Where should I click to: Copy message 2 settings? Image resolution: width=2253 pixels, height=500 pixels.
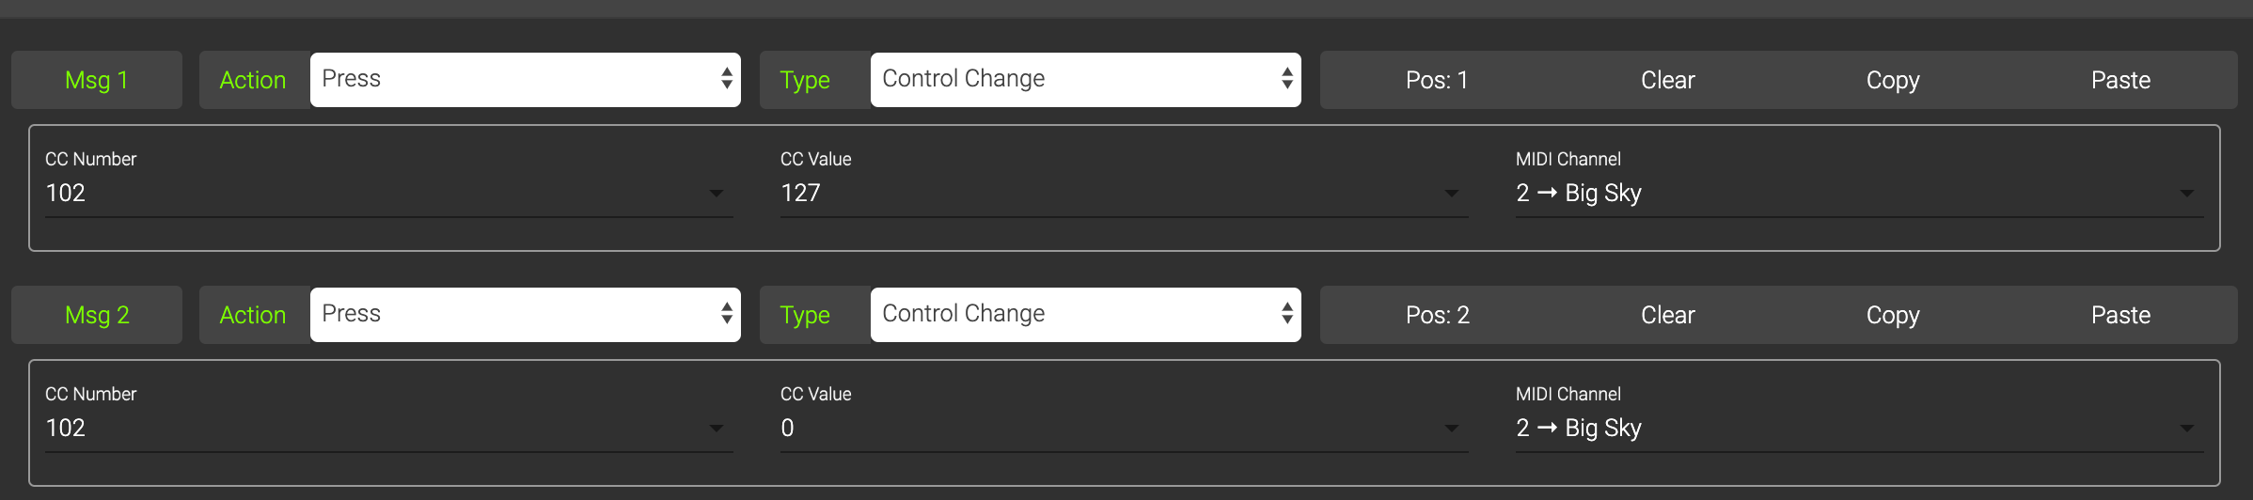1892,315
